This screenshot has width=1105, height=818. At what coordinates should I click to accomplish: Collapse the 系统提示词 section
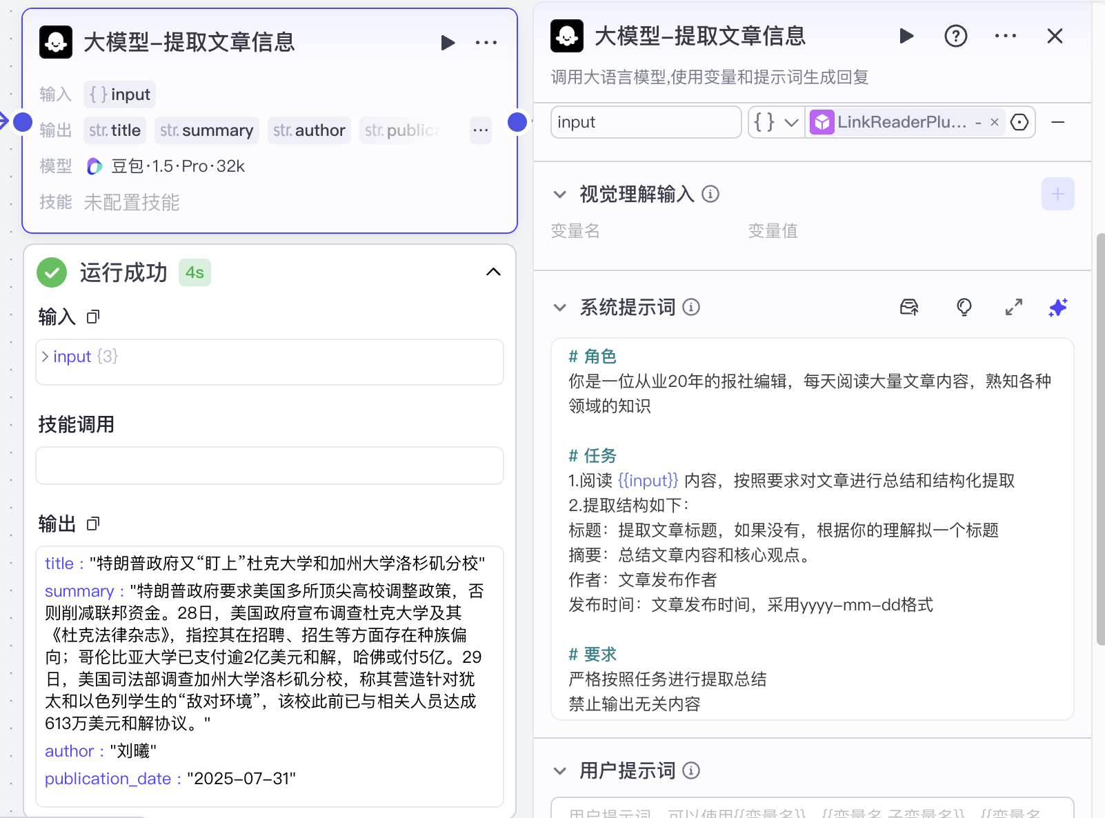560,308
